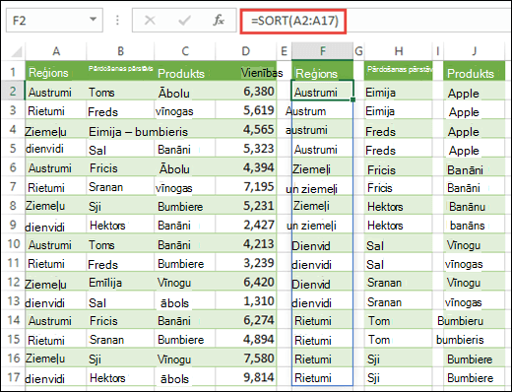The image size is (512, 392).
Task: Select column G header
Action: point(358,51)
